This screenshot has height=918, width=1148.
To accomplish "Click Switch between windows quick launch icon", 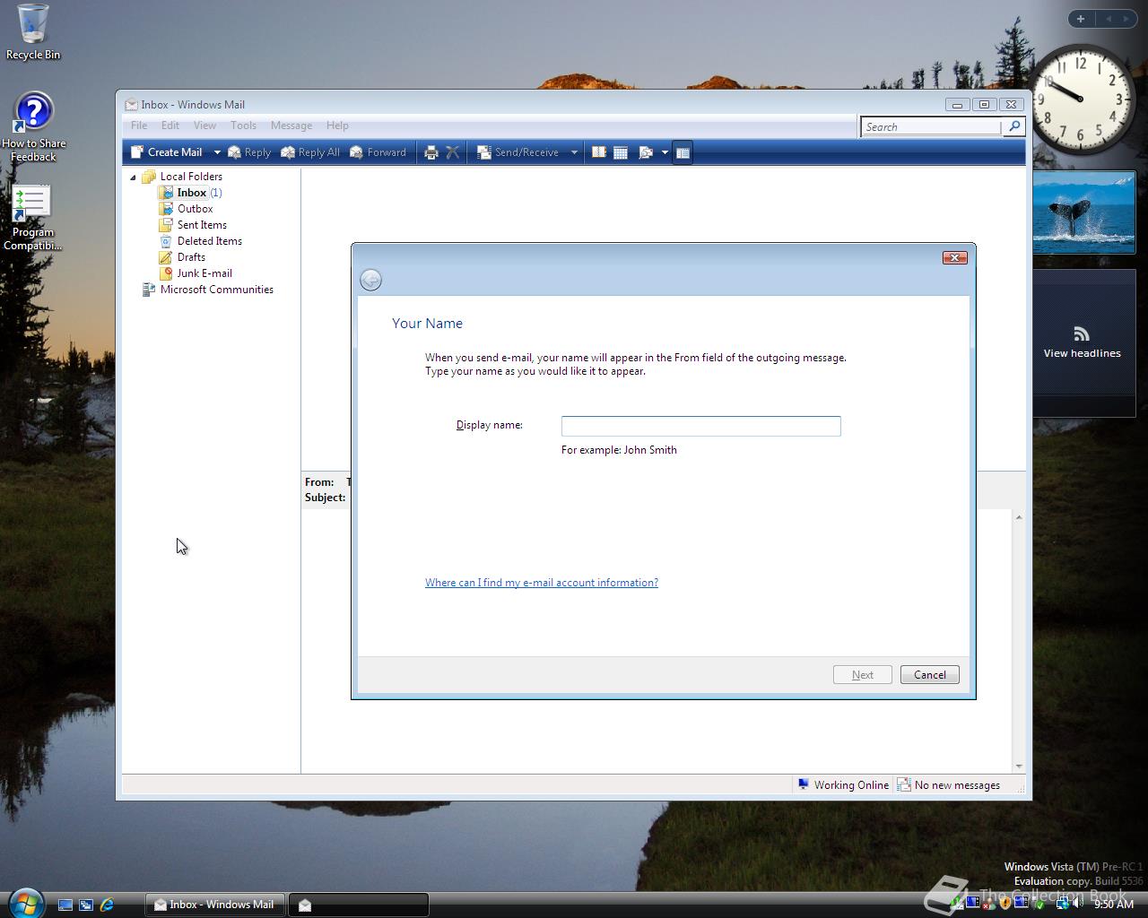I will 86,905.
